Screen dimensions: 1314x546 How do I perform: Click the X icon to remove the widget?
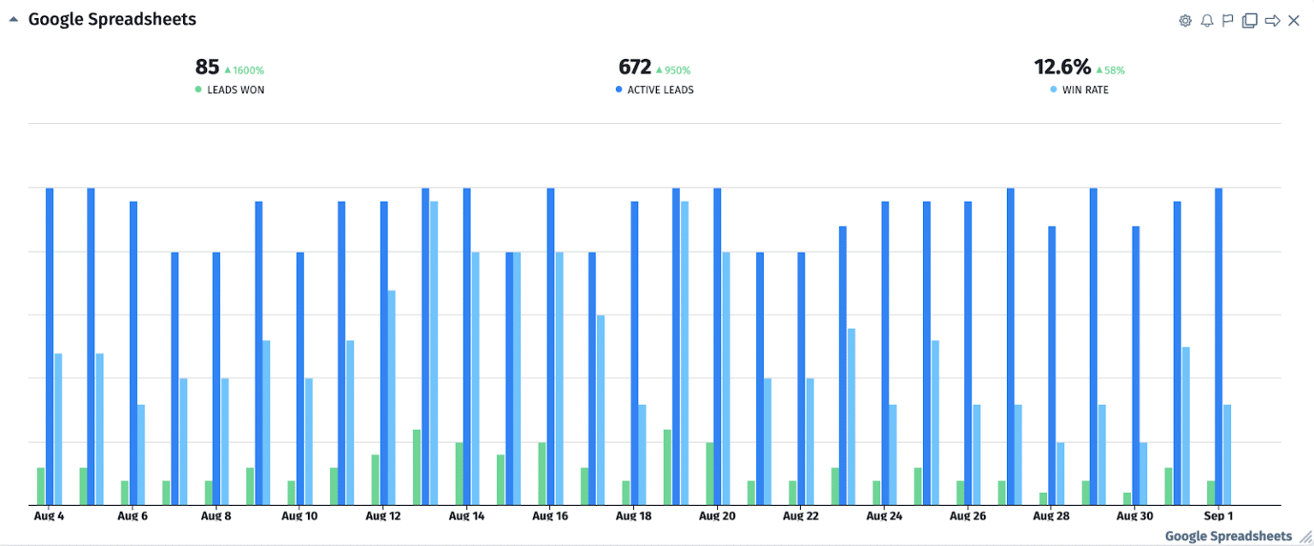pos(1293,20)
